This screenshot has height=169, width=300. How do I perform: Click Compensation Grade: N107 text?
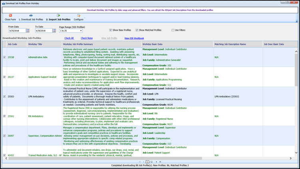point(157,124)
